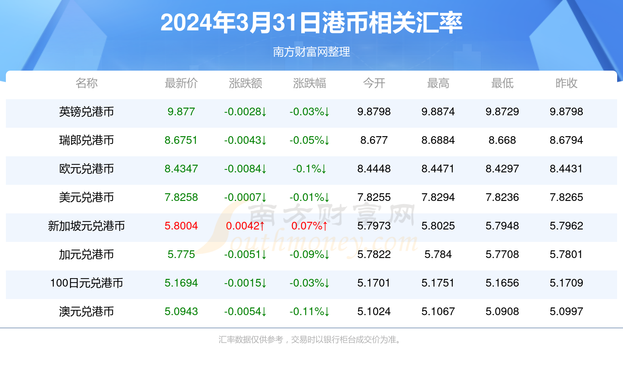Click 加元 low value 5.7708

(x=502, y=254)
